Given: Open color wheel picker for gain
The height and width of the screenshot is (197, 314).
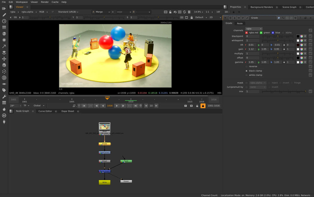Looking at the screenshot, I should (301, 49).
